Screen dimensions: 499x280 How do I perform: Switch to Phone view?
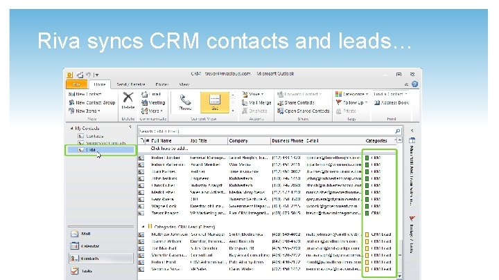pyautogui.click(x=185, y=102)
